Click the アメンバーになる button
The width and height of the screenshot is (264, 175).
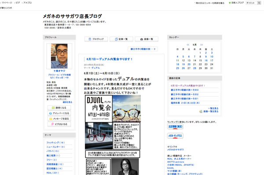[59, 113]
